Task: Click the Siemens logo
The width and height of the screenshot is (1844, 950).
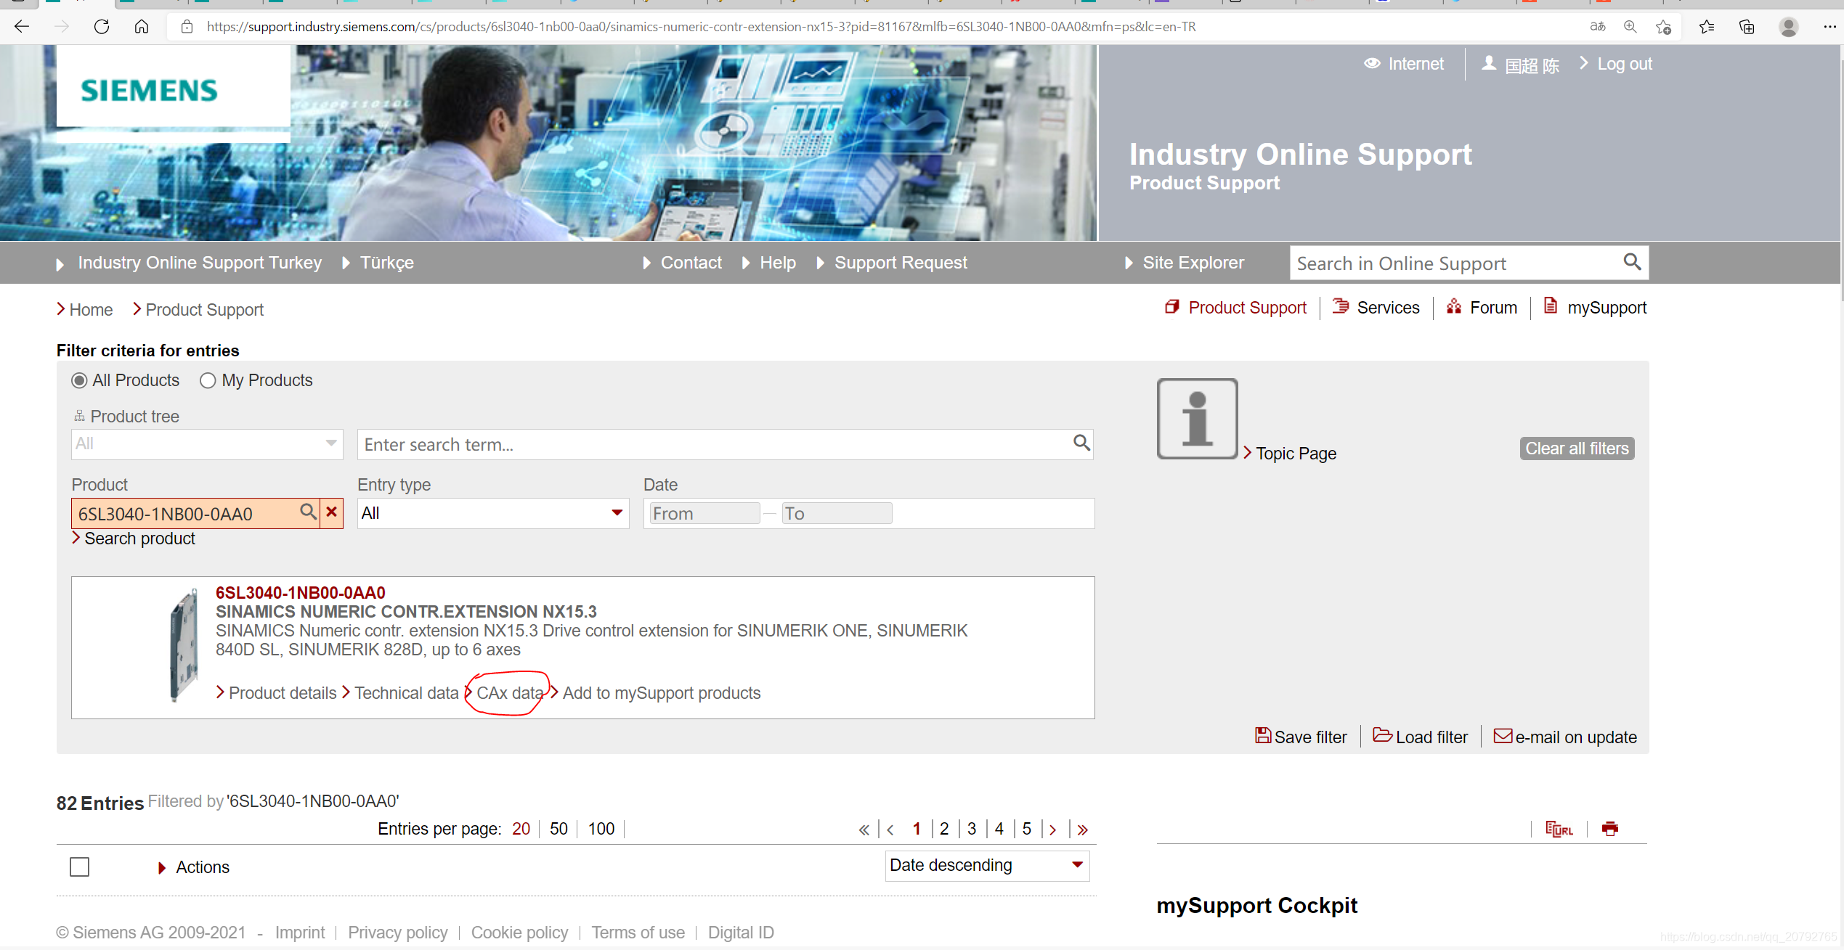Action: click(x=149, y=91)
